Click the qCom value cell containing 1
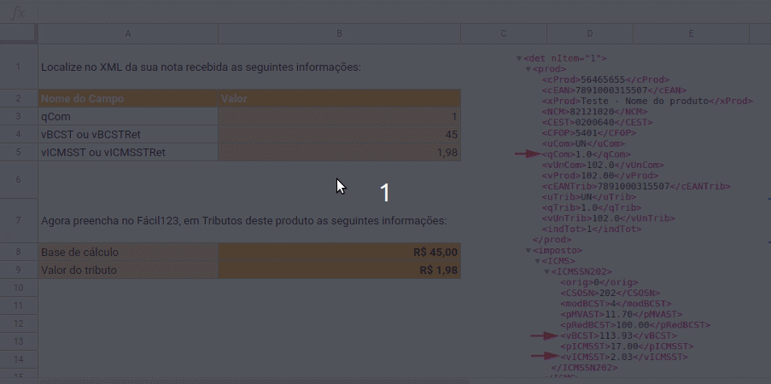 click(x=339, y=116)
